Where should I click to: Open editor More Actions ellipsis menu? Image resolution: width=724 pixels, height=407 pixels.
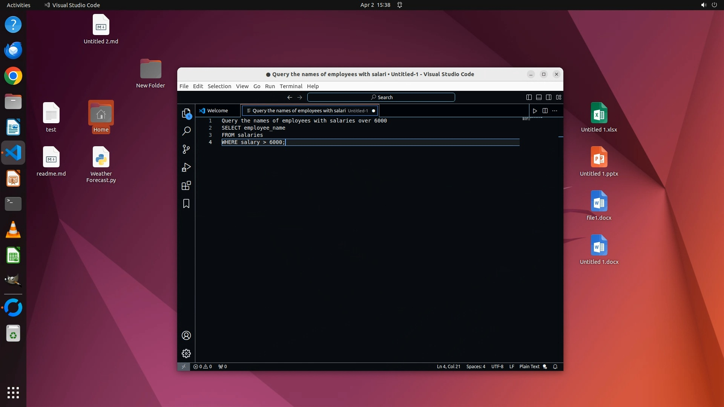tap(555, 111)
